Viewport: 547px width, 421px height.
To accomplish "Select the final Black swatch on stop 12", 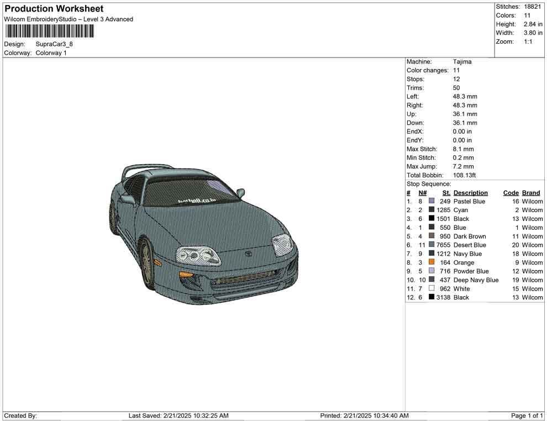I will [432, 297].
